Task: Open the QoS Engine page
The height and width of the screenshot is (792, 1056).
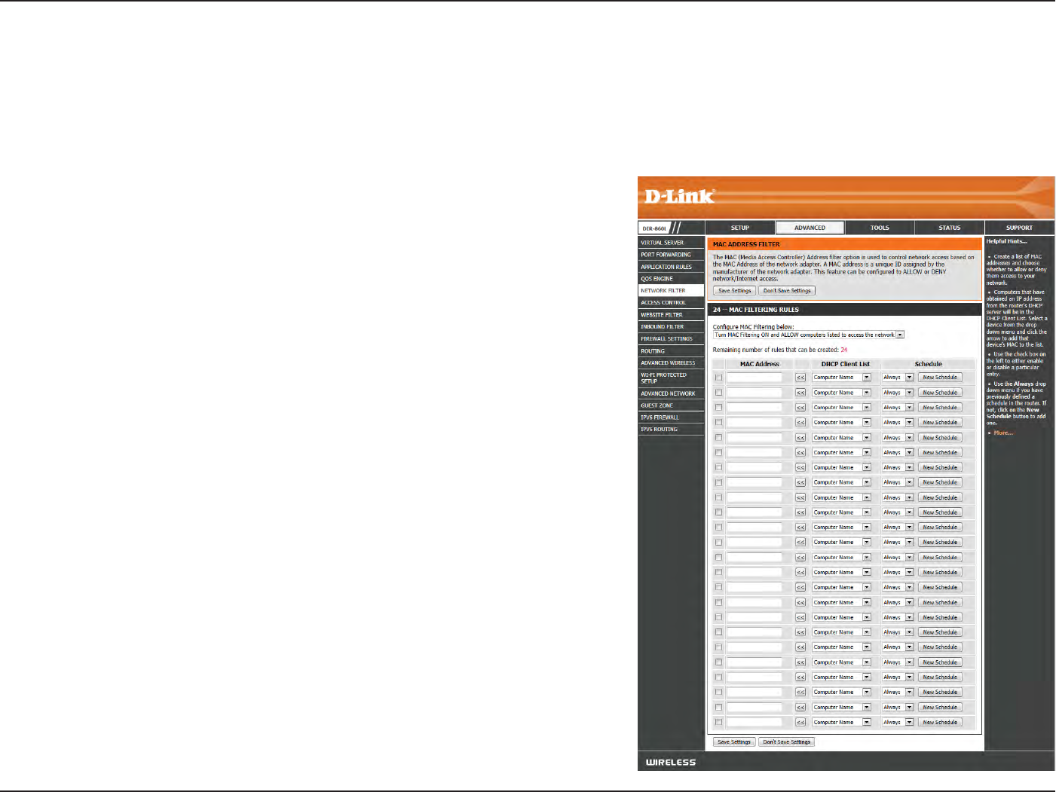Action: click(x=671, y=279)
